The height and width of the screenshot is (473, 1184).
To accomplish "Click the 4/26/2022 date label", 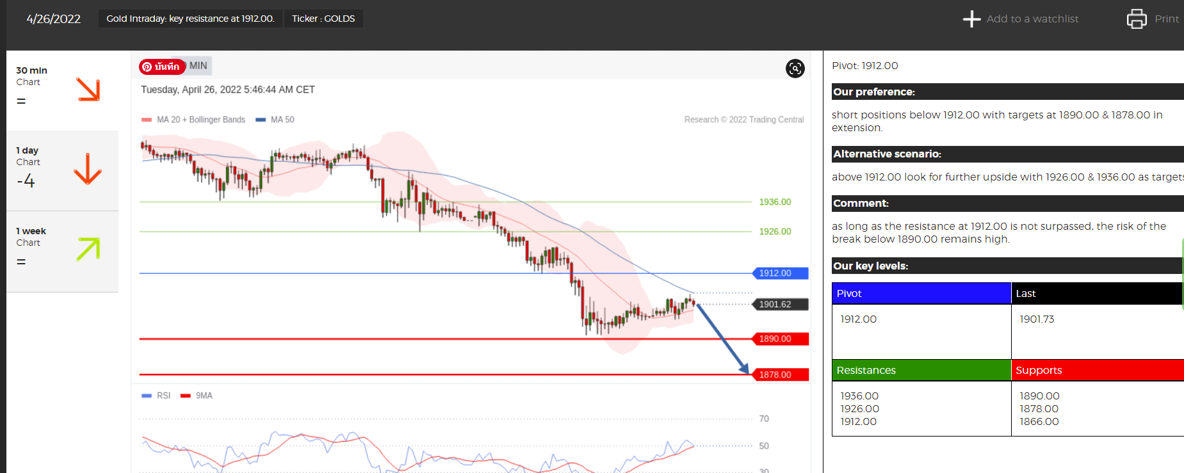I will (53, 19).
